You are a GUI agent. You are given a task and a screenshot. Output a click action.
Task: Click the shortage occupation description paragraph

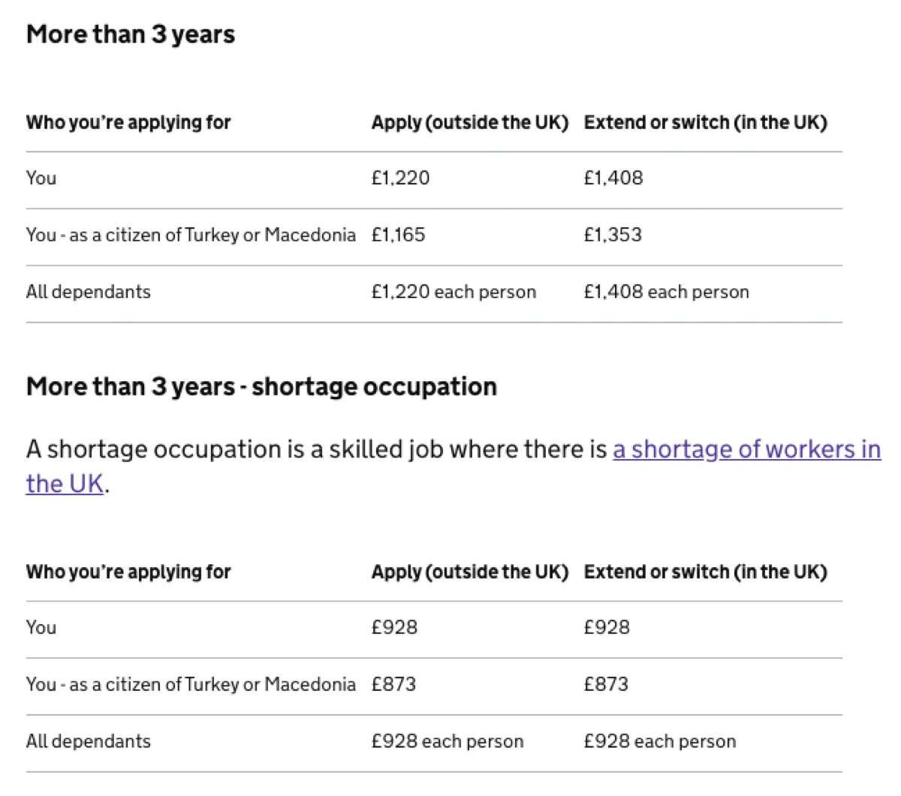click(454, 467)
